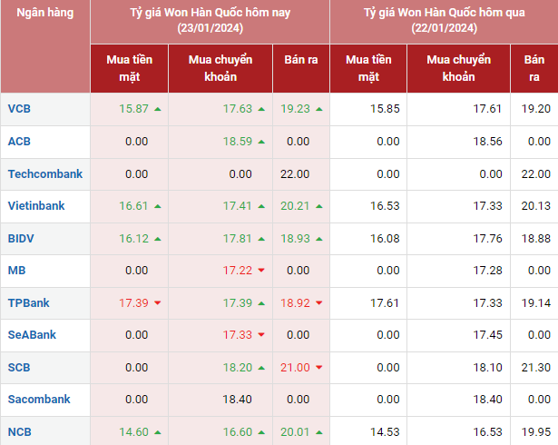Open the Sacombank link

pos(38,400)
